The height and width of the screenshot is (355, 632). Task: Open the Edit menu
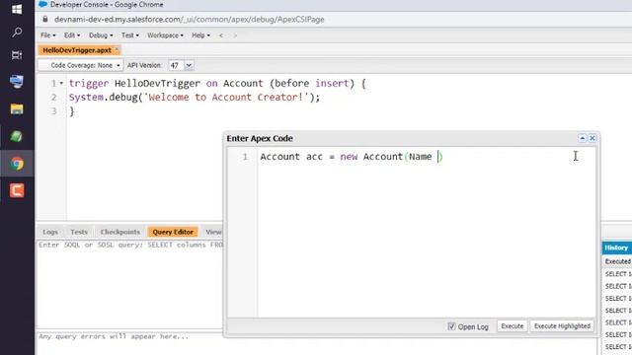[x=72, y=35]
